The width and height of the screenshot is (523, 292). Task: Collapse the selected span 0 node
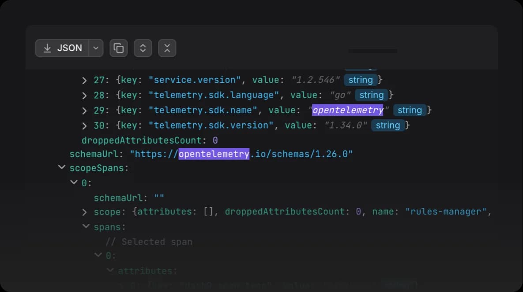[98, 255]
